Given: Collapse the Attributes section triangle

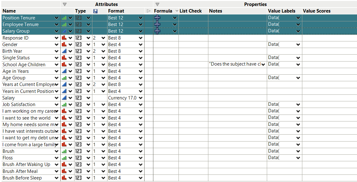Looking at the screenshot, I should (x=65, y=4).
